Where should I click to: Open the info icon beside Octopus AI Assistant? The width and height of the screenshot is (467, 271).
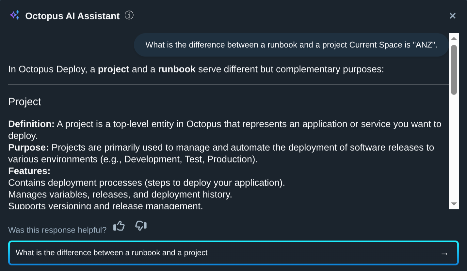(x=129, y=15)
